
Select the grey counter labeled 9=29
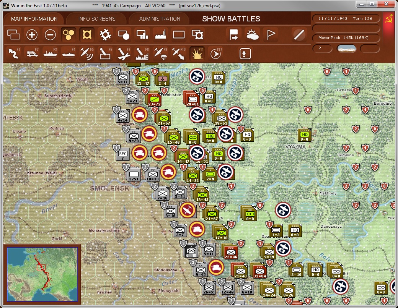click(x=133, y=136)
